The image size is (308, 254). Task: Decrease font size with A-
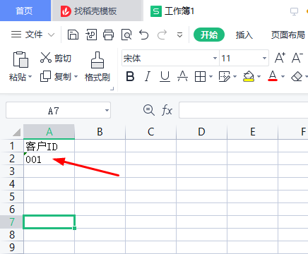coord(297,58)
